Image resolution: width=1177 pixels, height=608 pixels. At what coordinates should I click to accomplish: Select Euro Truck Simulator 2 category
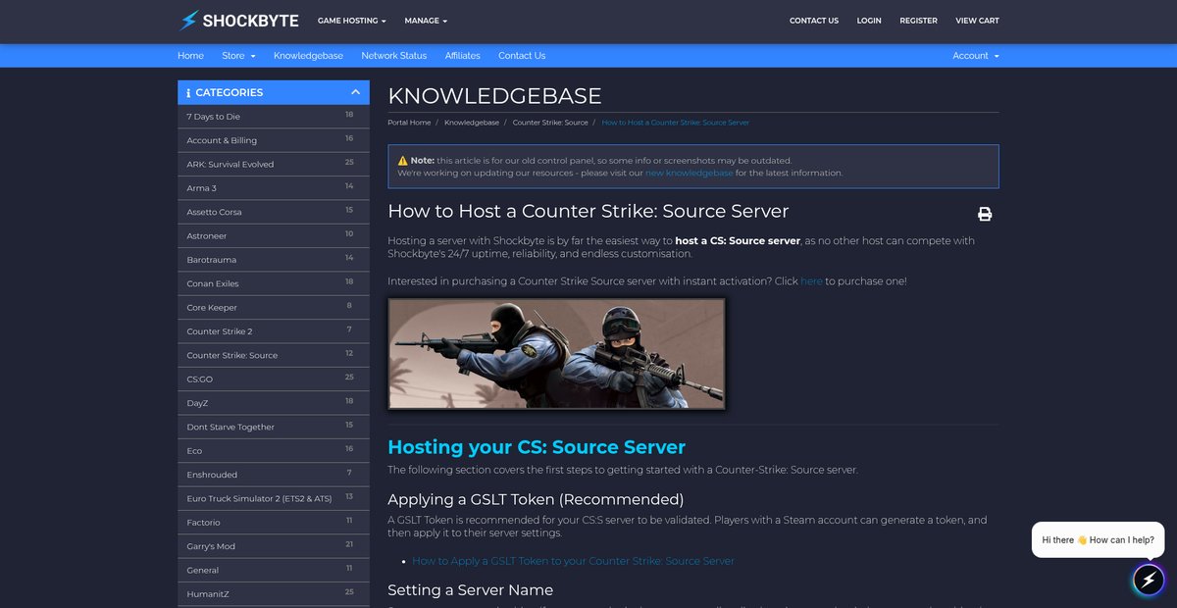[274, 498]
